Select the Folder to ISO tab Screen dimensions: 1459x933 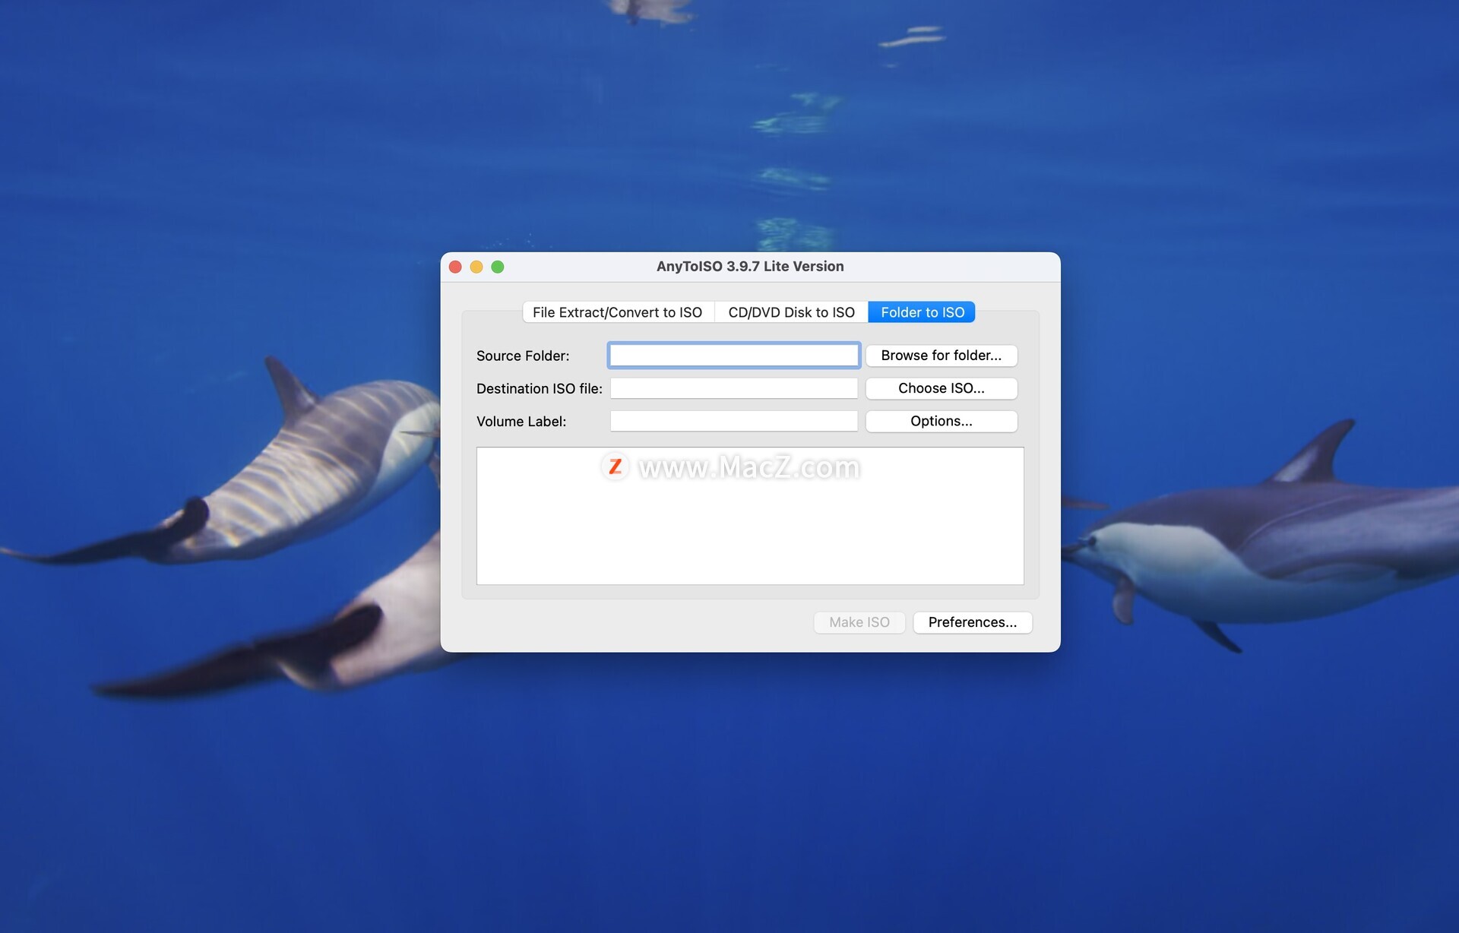click(x=922, y=312)
